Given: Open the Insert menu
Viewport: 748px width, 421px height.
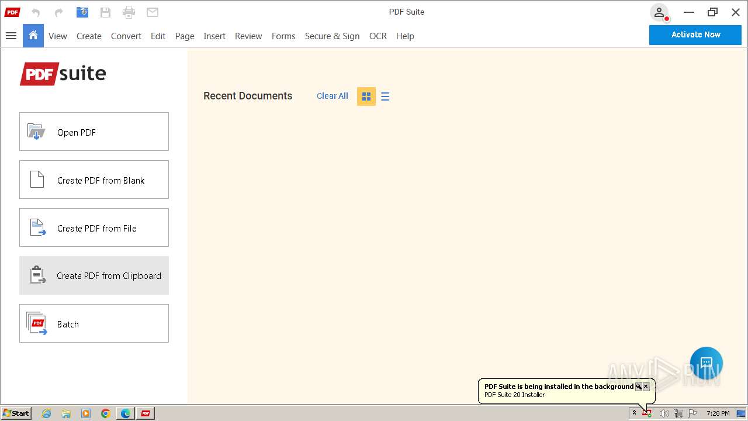Looking at the screenshot, I should tap(214, 36).
